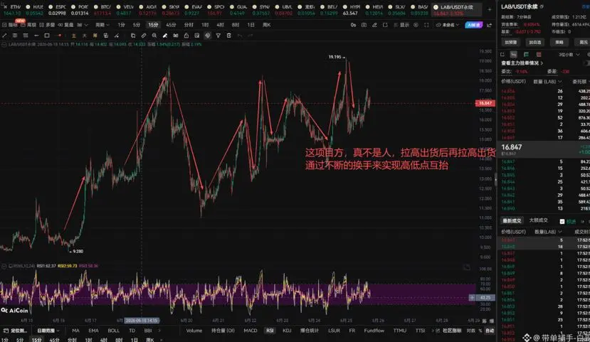Screen dimensions: 590x342
Task: Open the 未命名 layout dropdown
Action: point(448,25)
